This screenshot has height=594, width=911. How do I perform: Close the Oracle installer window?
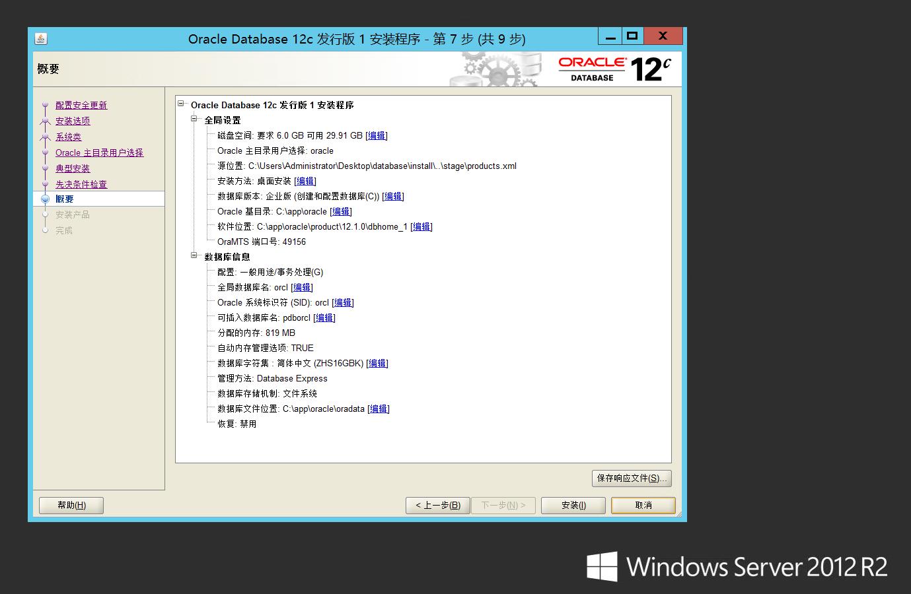tap(663, 36)
